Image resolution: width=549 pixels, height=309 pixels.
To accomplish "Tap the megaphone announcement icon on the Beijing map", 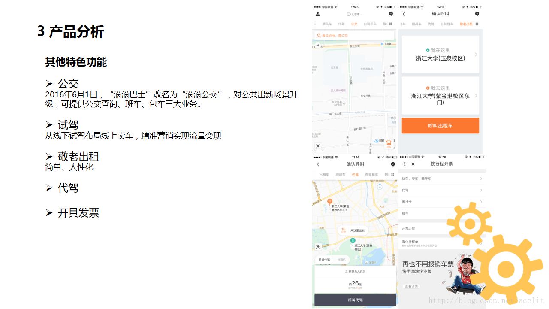I will click(x=318, y=45).
